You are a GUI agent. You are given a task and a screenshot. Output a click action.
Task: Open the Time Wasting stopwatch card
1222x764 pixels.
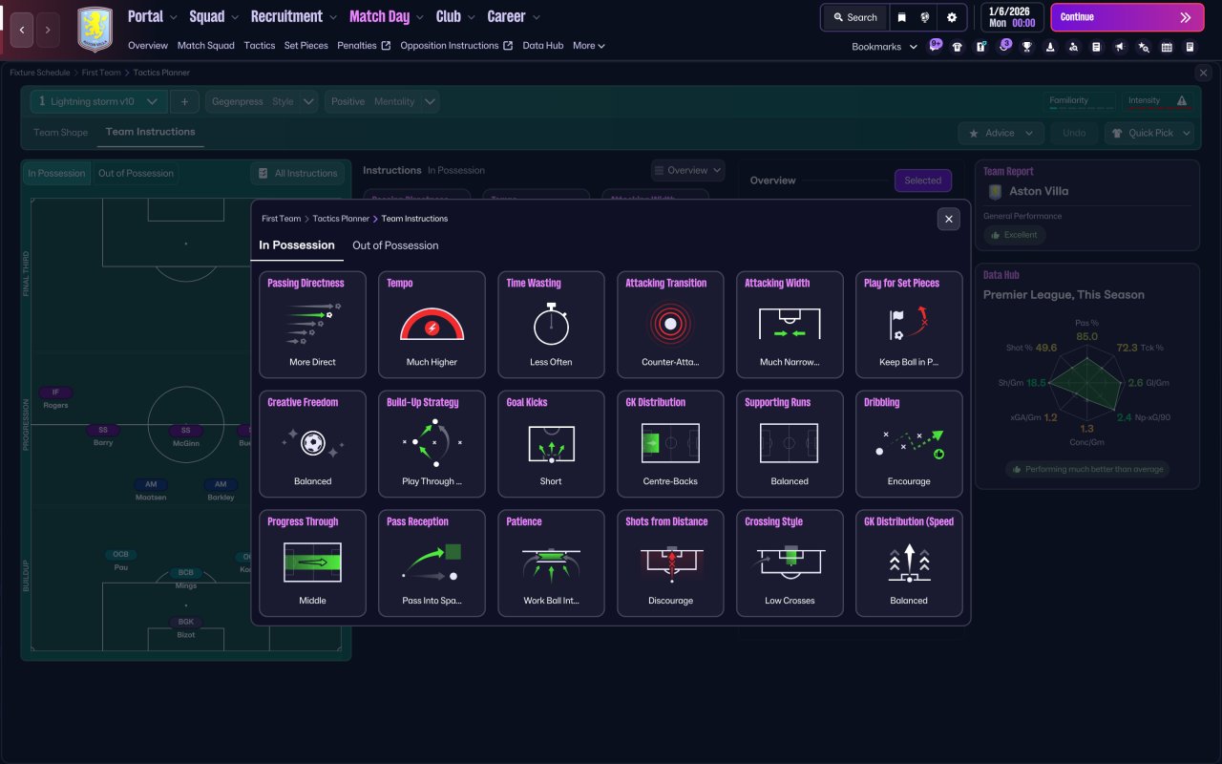[551, 325]
